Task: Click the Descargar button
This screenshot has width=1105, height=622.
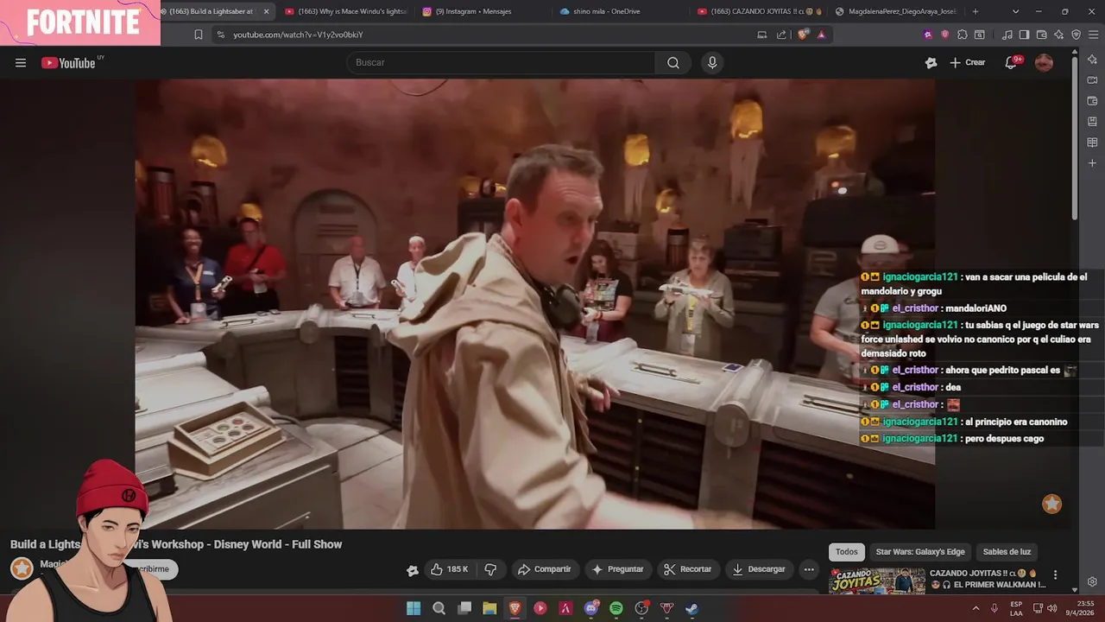Action: 758,569
